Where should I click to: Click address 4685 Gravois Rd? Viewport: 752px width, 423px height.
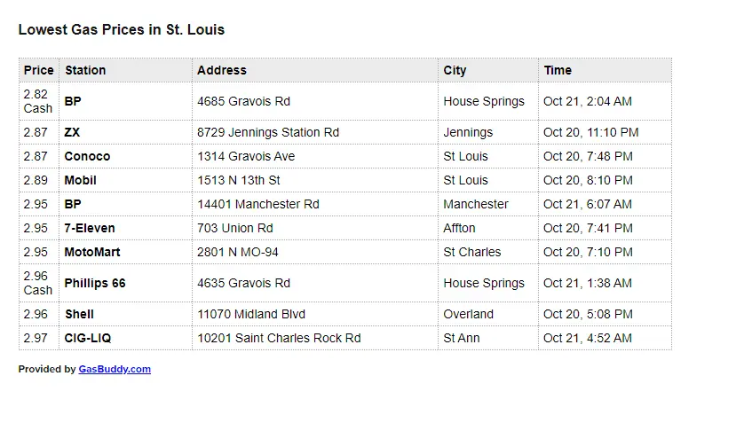pos(243,101)
